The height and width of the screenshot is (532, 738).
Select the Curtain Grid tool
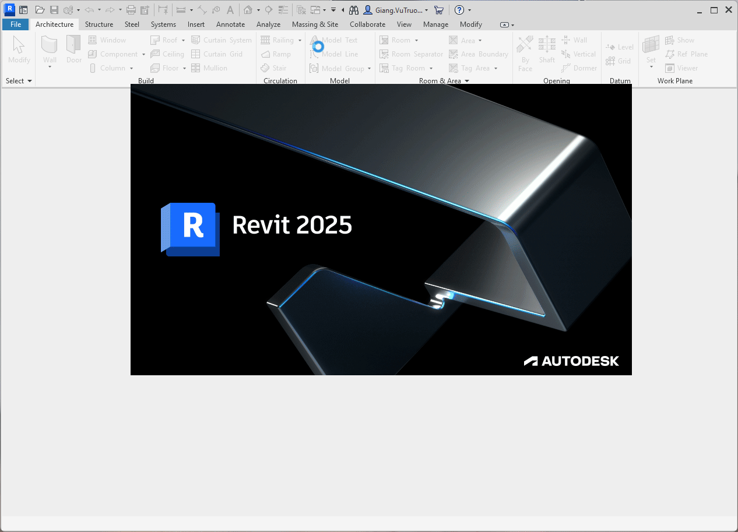point(217,54)
